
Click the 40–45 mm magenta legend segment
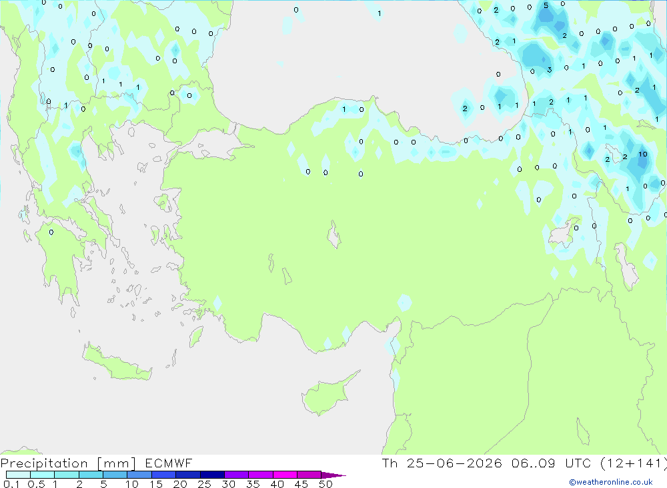[285, 475]
